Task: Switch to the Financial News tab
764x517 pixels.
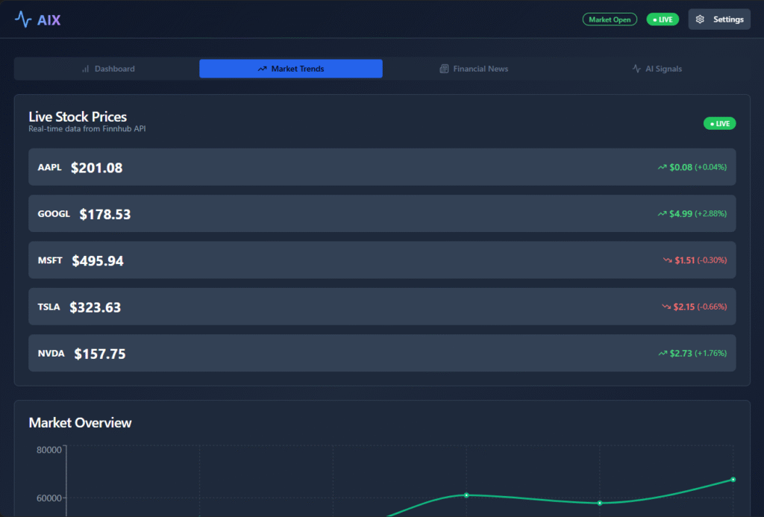Action: pyautogui.click(x=474, y=69)
